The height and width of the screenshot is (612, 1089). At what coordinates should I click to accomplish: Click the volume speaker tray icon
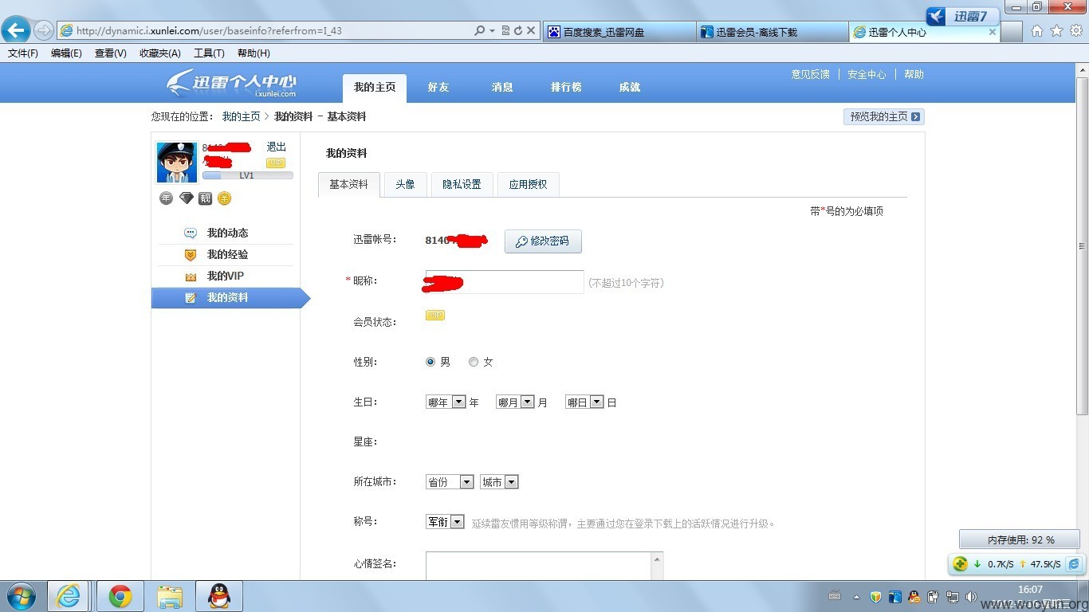(x=971, y=596)
